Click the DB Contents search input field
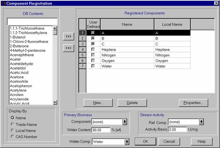Screen dimensions: 220x148 coord(32,21)
